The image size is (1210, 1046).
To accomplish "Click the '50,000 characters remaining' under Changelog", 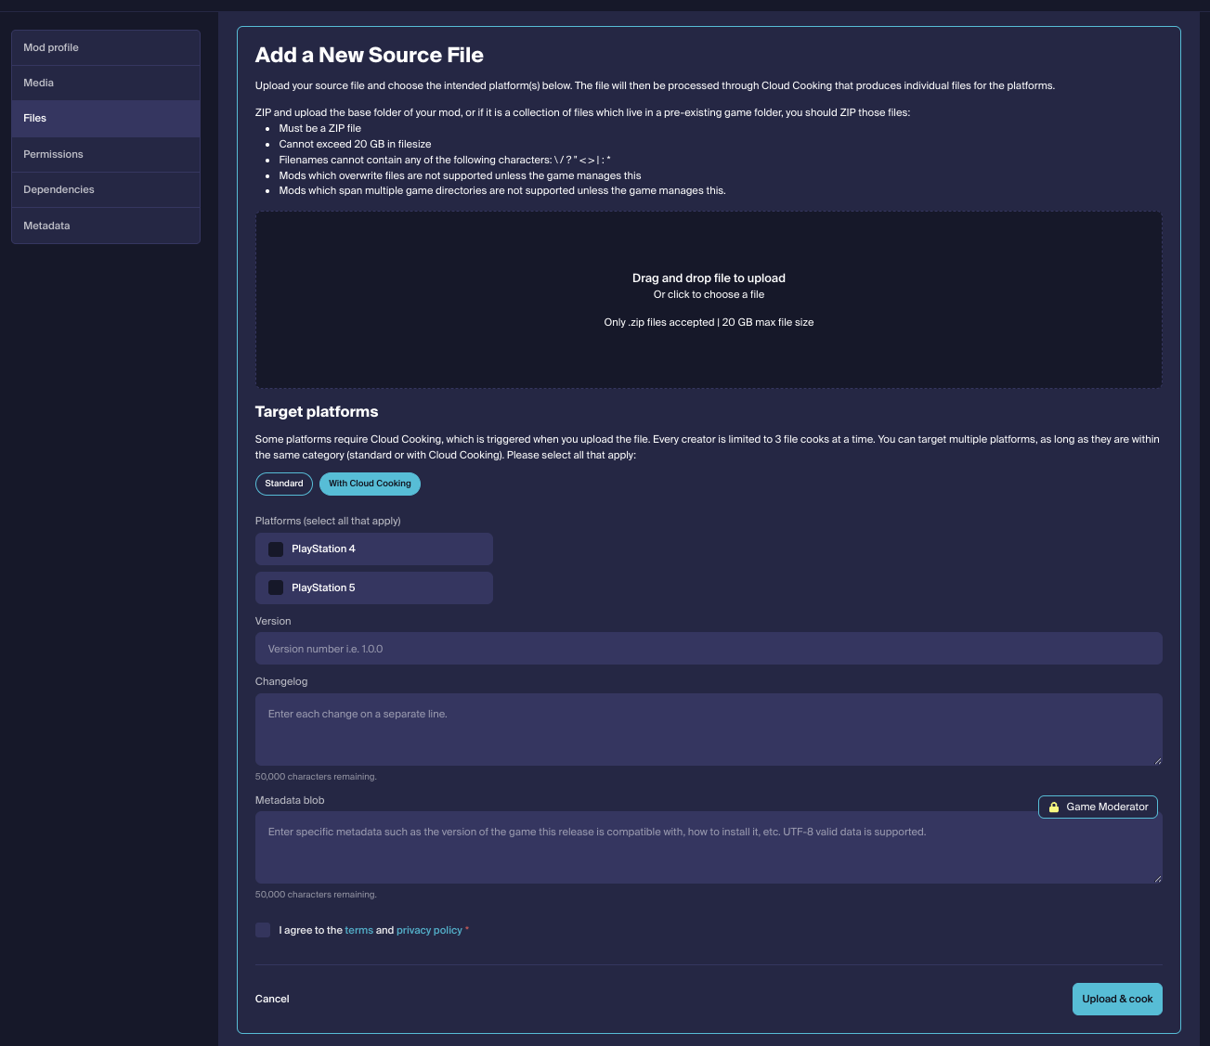I will click(x=316, y=776).
